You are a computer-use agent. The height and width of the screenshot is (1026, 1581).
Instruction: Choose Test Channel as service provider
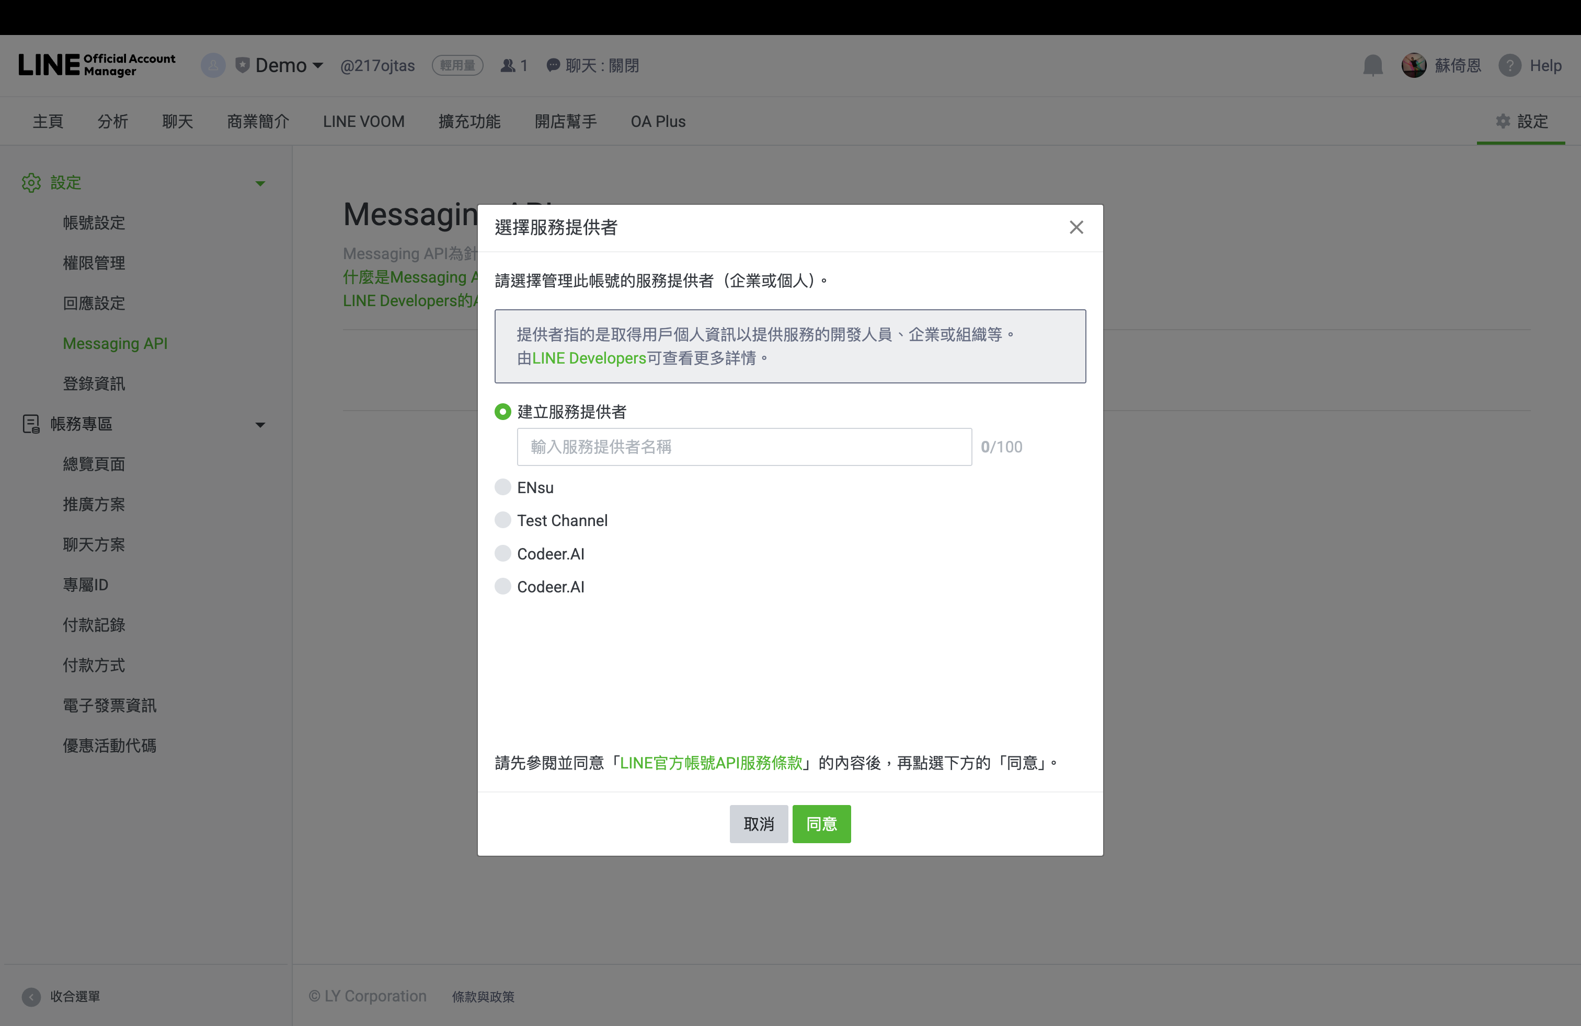[503, 520]
